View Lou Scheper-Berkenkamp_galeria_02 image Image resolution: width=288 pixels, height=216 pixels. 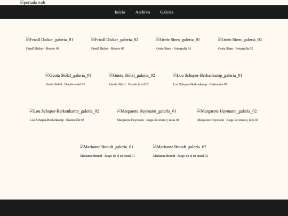(x=65, y=111)
